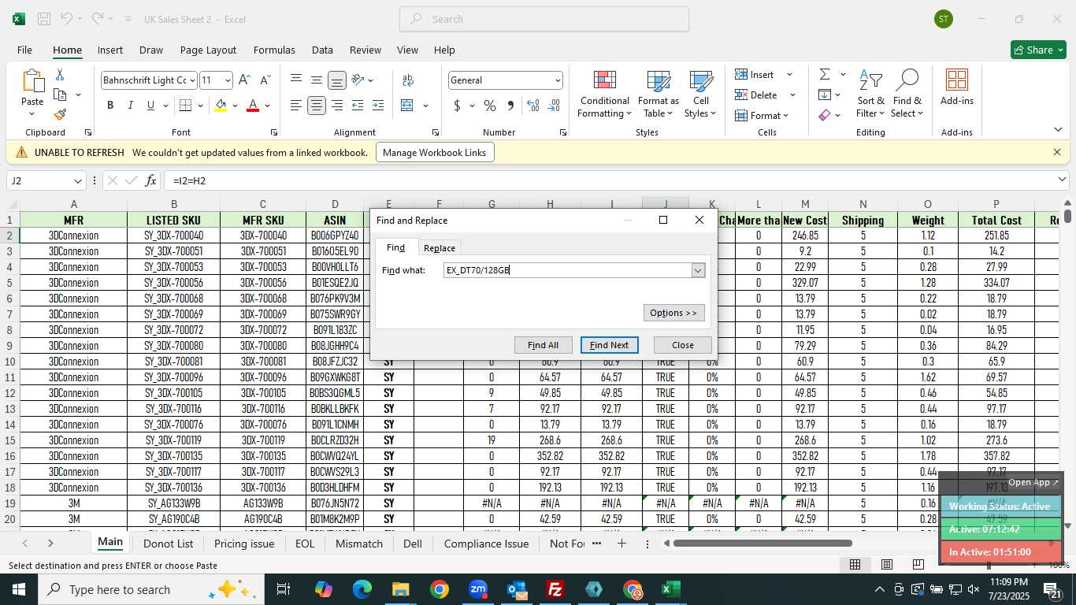The image size is (1076, 605).
Task: Apply fill color from paint bucket
Action: [221, 106]
